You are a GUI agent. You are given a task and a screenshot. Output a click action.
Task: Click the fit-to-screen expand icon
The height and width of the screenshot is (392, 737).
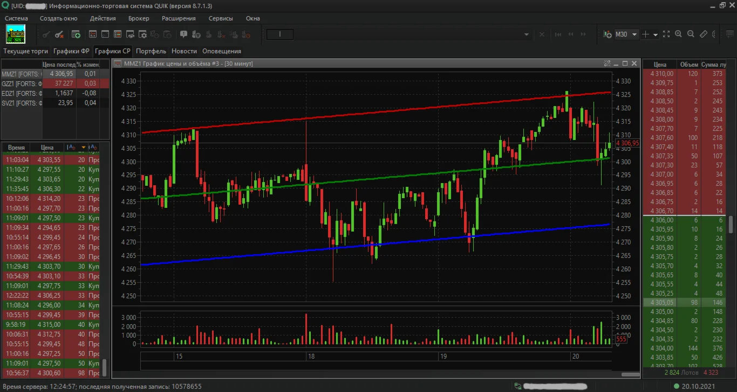666,34
